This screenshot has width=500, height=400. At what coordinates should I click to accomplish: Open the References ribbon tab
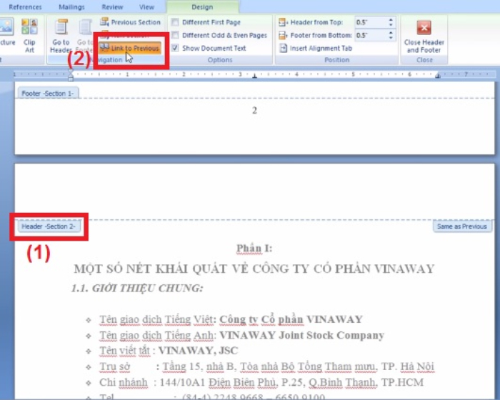pos(25,6)
